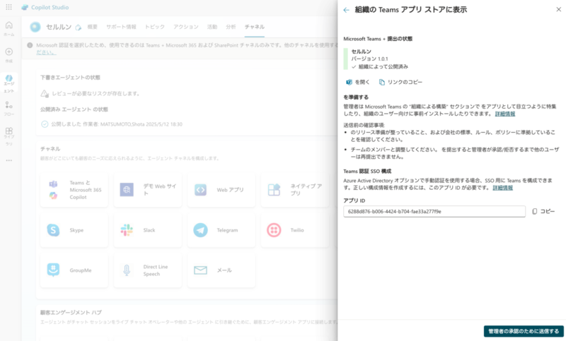This screenshot has height=341, width=566.
Task: Select the Agents (エージェント) sidebar icon
Action: click(9, 84)
